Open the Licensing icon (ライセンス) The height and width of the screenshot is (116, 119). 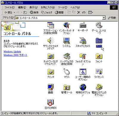[99, 72]
